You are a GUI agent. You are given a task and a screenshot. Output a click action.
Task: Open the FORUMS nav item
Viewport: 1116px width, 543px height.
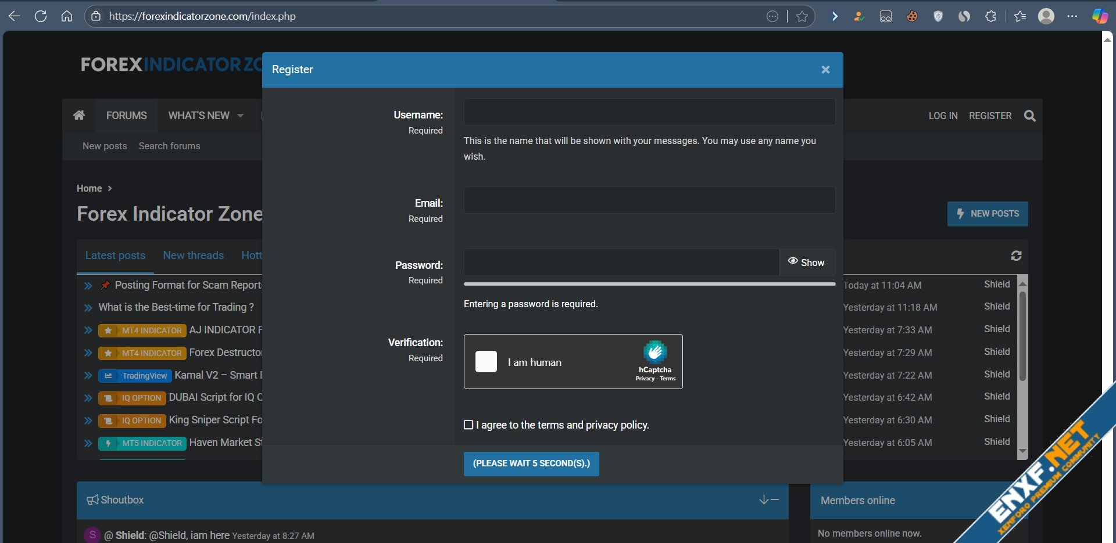127,116
